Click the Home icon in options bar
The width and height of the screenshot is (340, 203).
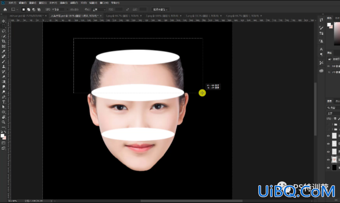[x=5, y=10]
